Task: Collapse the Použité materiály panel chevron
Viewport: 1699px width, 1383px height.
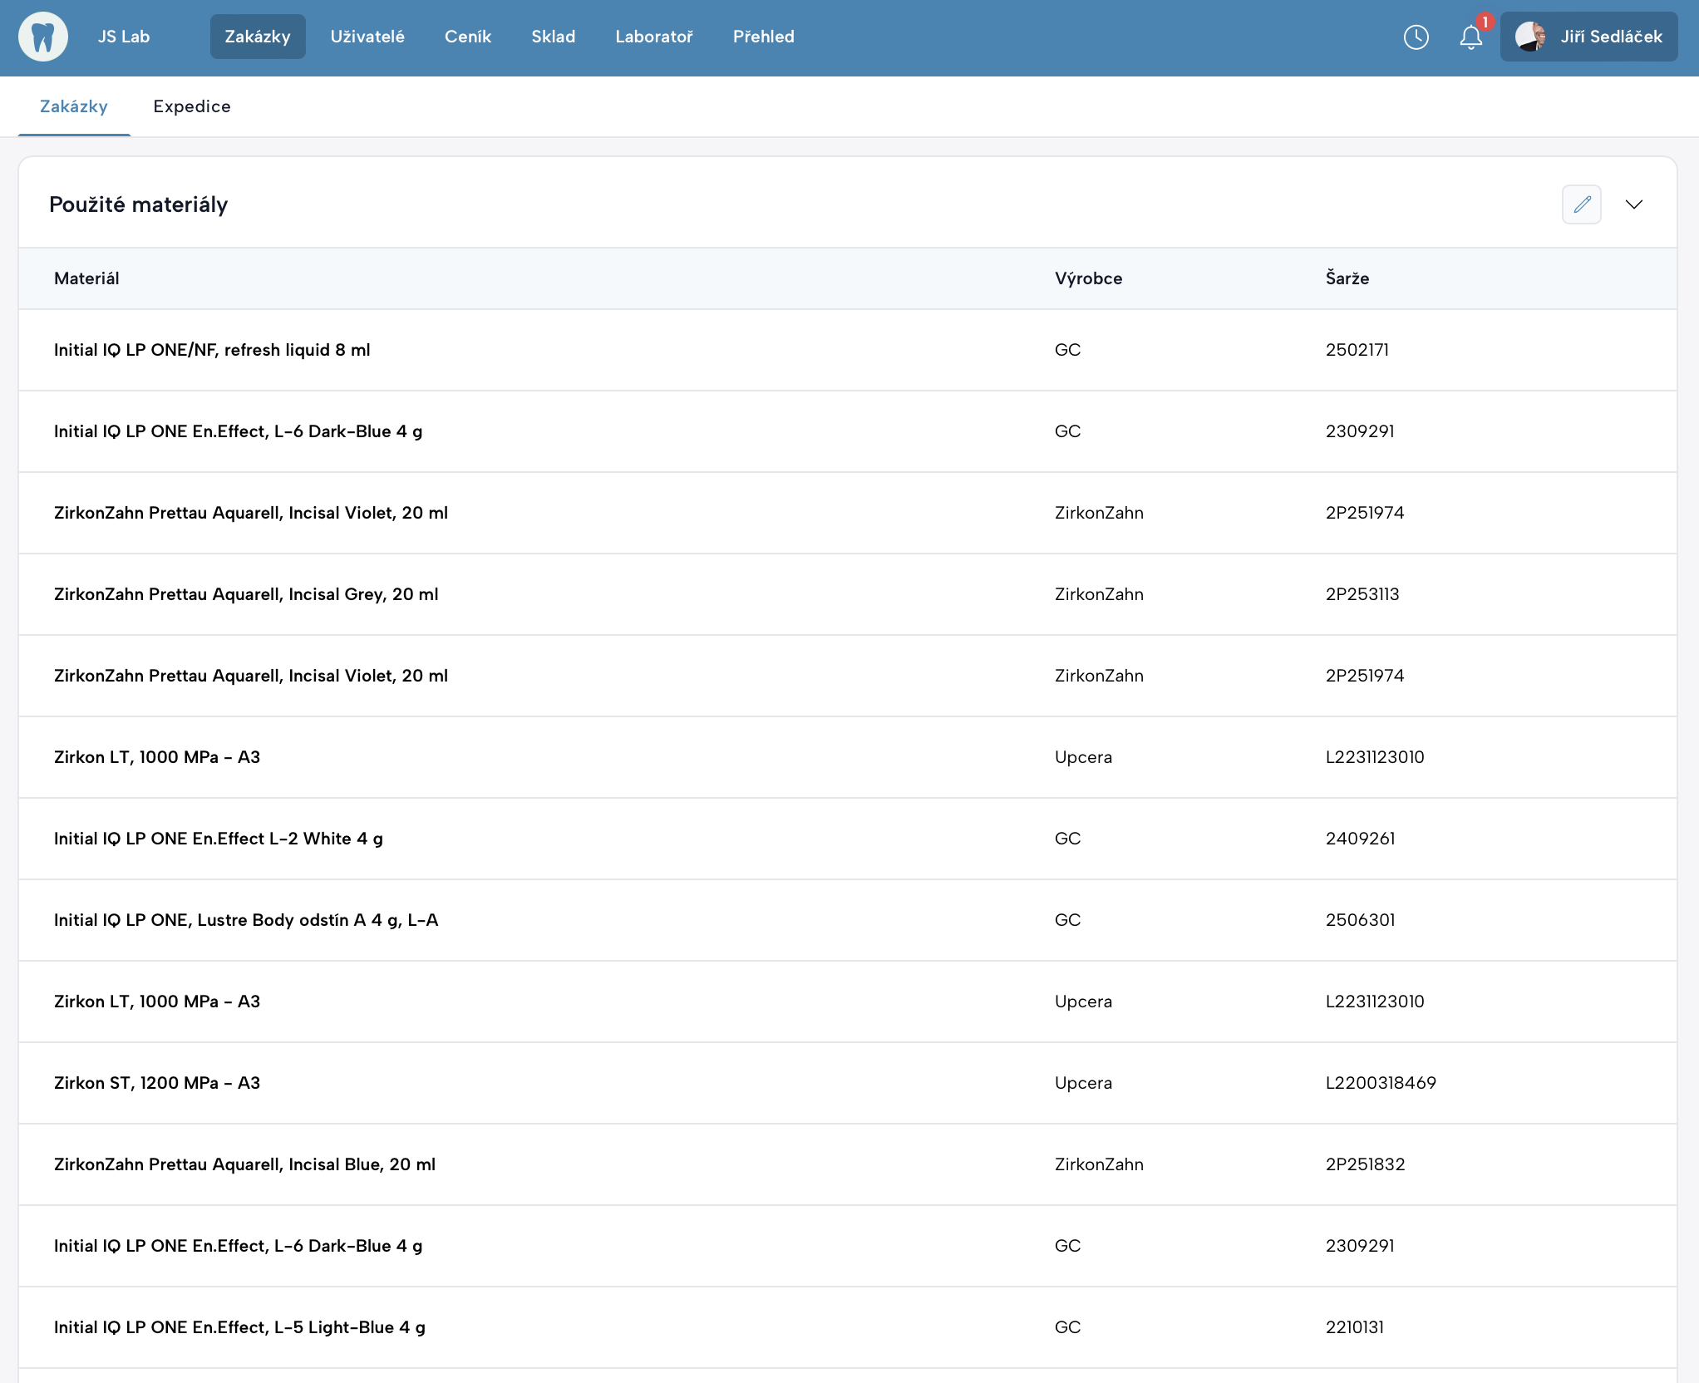Action: point(1633,204)
